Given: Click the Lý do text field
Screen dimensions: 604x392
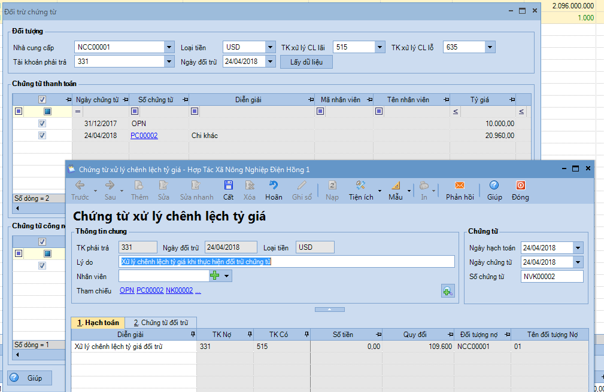Looking at the screenshot, I should click(287, 262).
